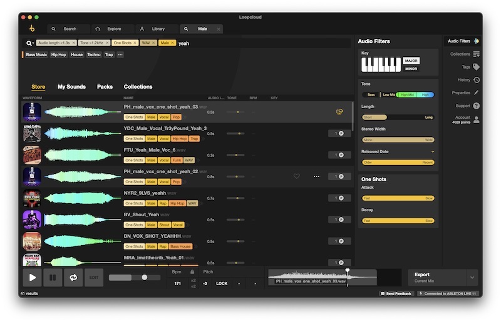Remove the WAV search filter tag
501x322 pixels.
(154, 43)
